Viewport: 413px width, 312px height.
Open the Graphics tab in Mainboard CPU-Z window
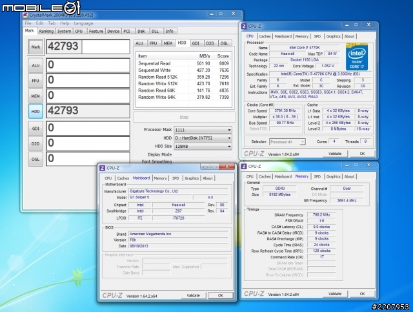[192, 178]
